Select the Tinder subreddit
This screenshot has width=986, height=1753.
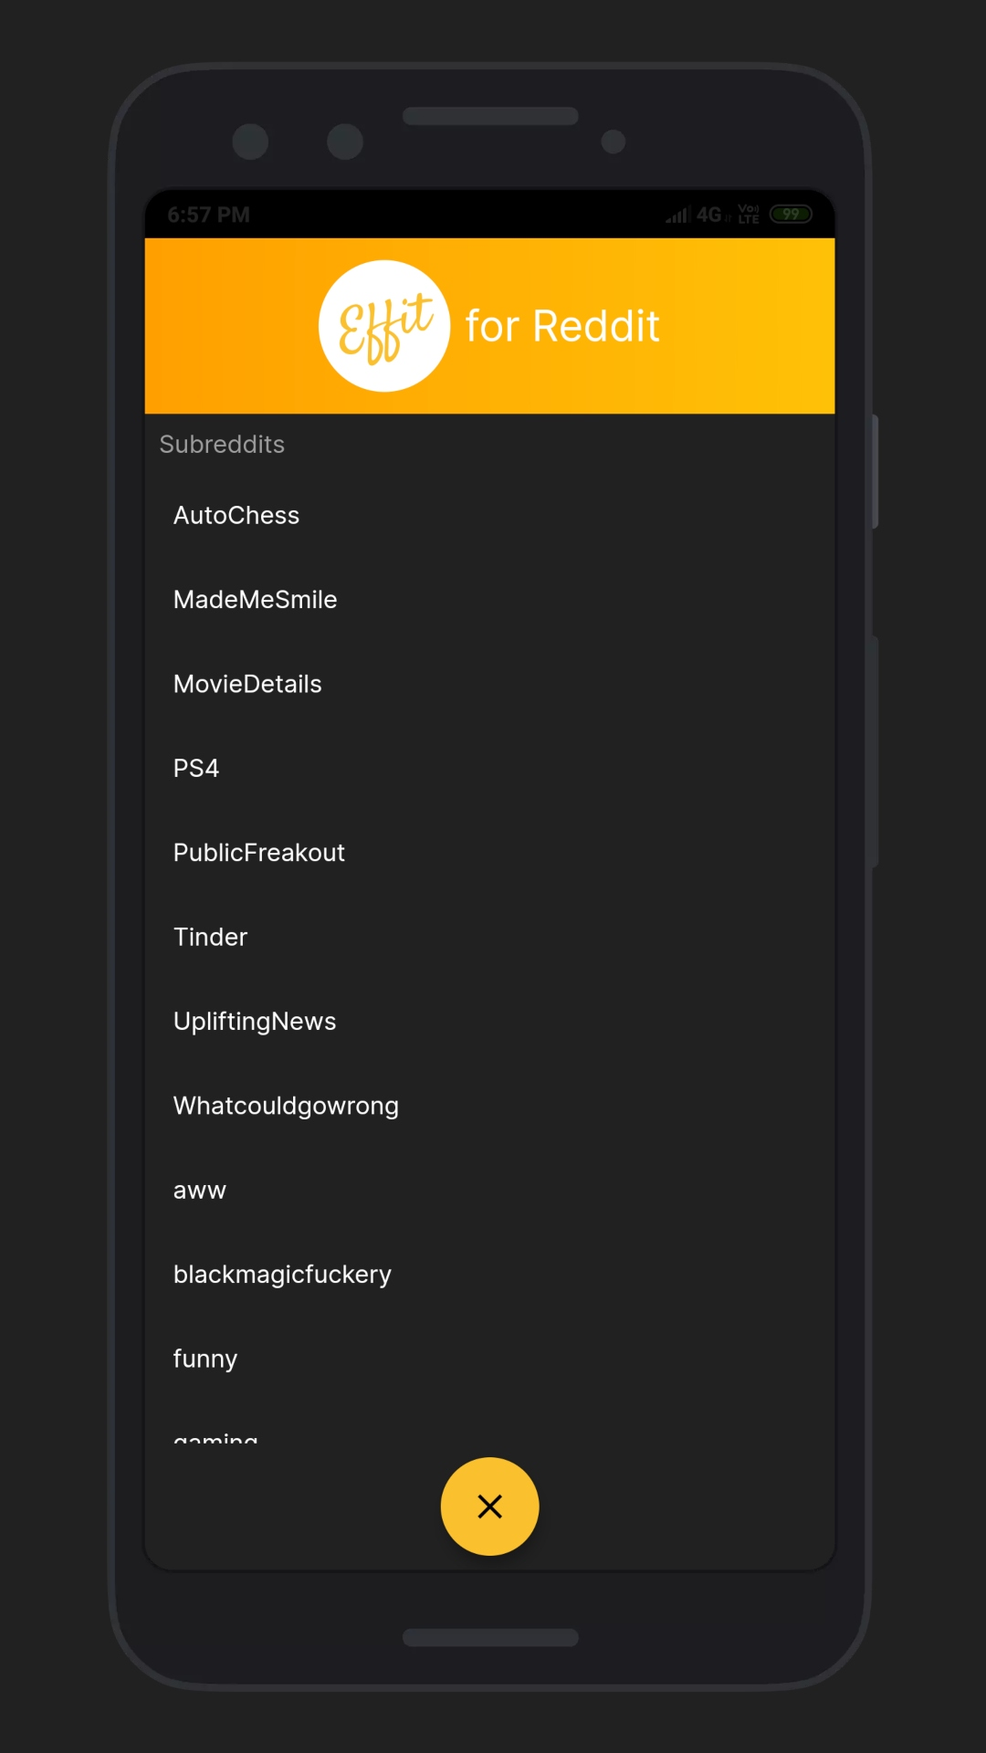(489, 937)
